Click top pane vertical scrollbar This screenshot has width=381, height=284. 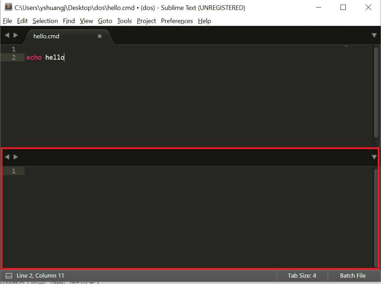[376, 92]
